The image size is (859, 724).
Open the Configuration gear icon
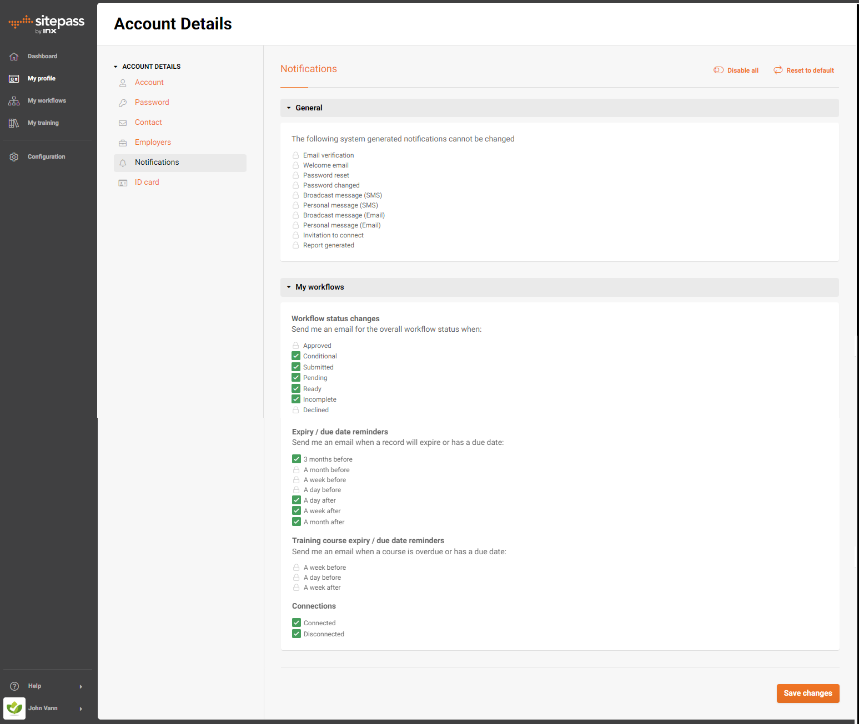point(14,157)
